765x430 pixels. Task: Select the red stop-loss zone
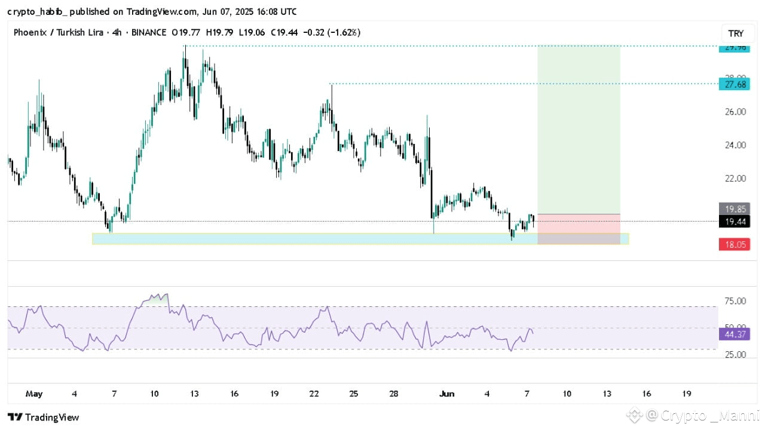pyautogui.click(x=579, y=229)
